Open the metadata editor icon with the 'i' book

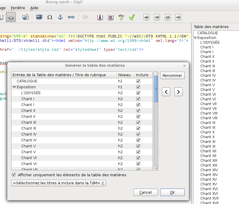[x=100, y=17]
